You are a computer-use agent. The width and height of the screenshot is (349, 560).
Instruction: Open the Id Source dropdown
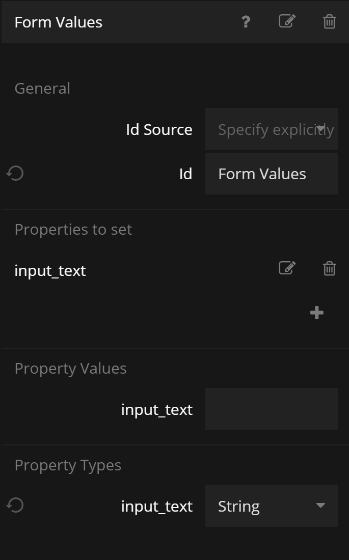pos(271,129)
